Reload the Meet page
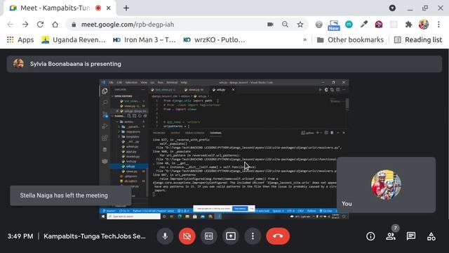 [x=40, y=25]
